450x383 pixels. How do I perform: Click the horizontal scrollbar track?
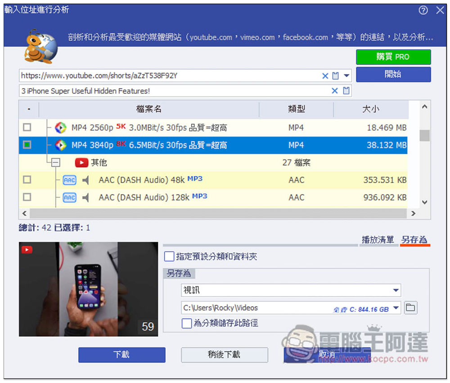tap(218, 214)
